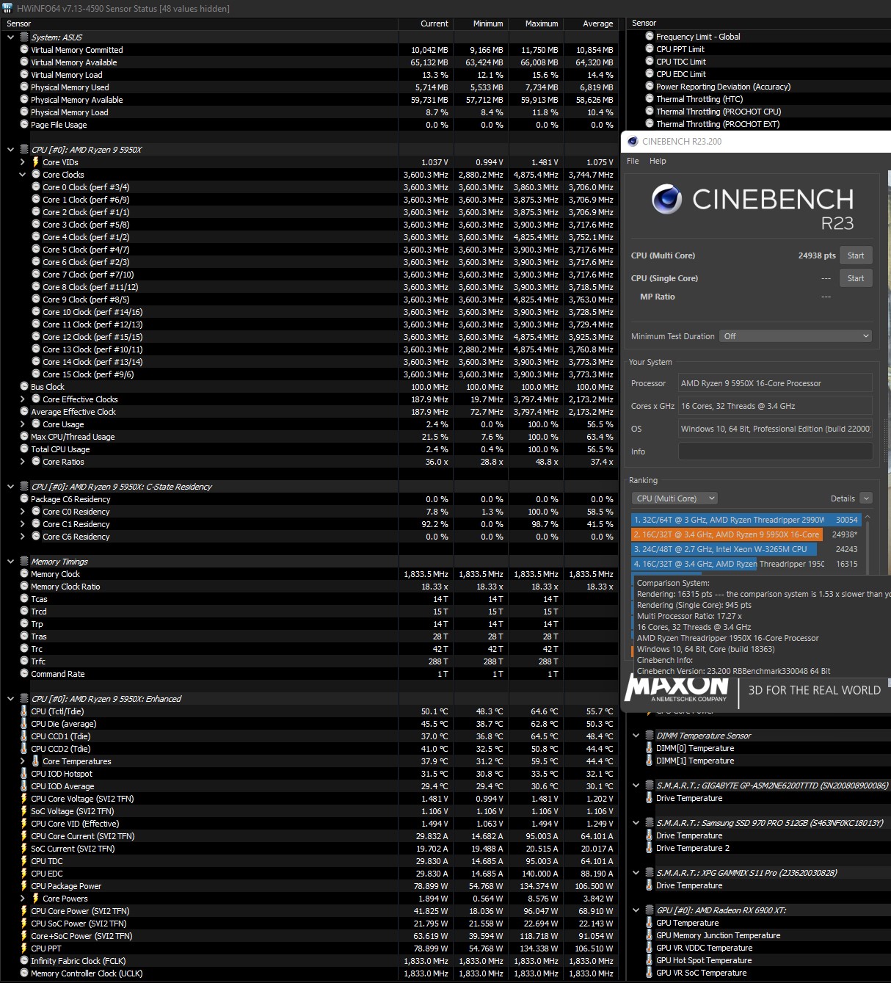Open the File menu in Cinebench
Image resolution: width=891 pixels, height=983 pixels.
tap(633, 161)
